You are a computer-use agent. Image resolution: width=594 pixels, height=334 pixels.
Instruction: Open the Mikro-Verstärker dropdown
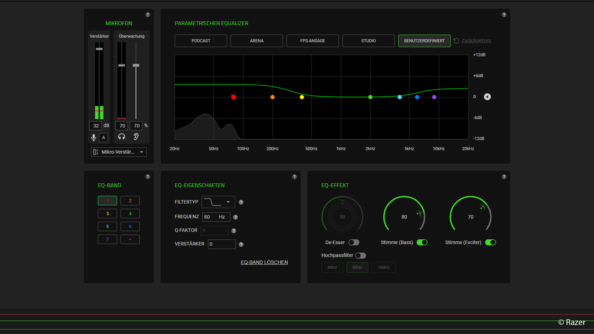point(119,152)
